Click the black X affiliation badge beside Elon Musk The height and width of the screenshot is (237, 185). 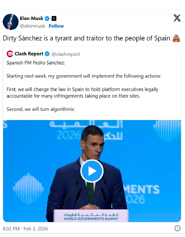[54, 18]
